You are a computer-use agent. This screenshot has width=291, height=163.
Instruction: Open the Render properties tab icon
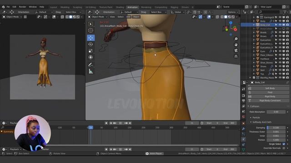244,96
